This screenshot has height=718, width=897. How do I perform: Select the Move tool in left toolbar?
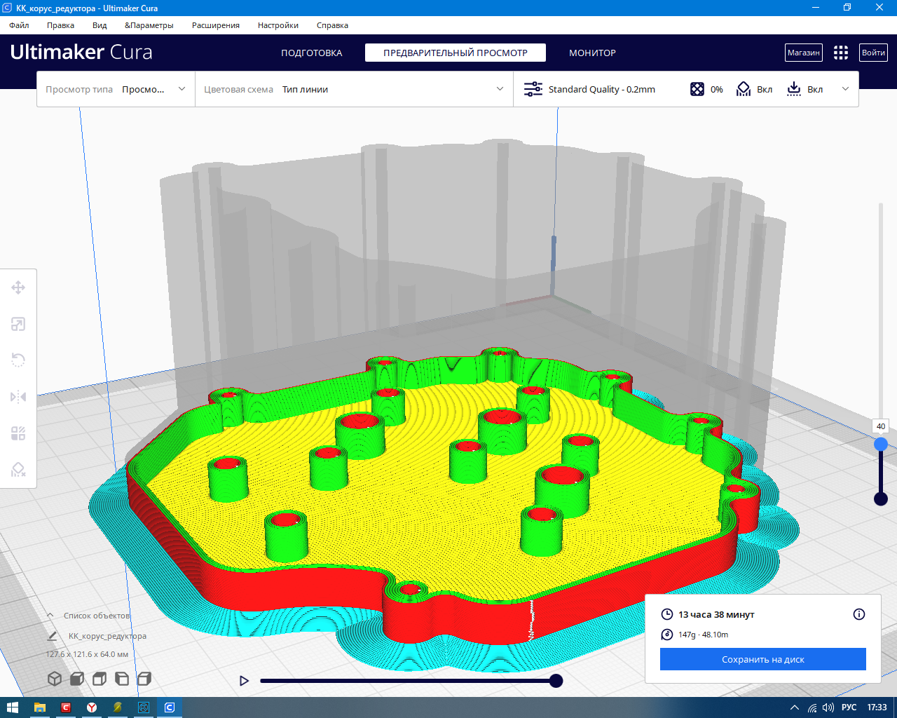pyautogui.click(x=18, y=287)
